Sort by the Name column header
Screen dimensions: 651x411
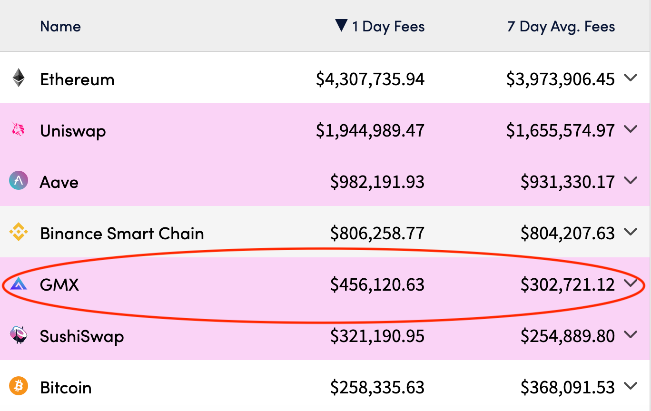point(60,26)
